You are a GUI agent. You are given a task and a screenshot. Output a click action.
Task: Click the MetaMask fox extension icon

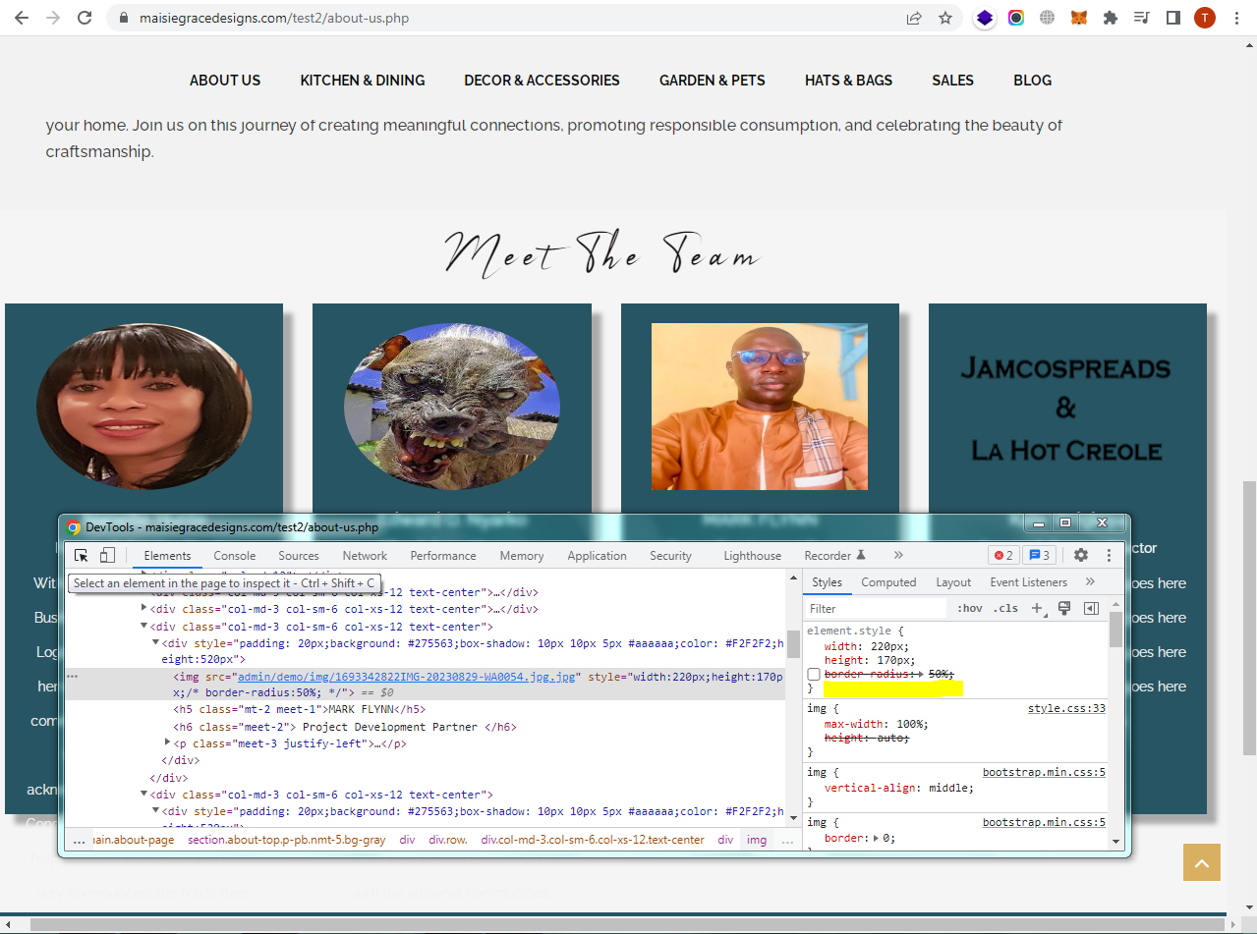[1079, 18]
